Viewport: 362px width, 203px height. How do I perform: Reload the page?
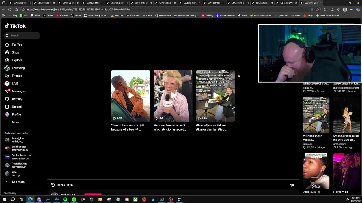pyautogui.click(x=10, y=10)
